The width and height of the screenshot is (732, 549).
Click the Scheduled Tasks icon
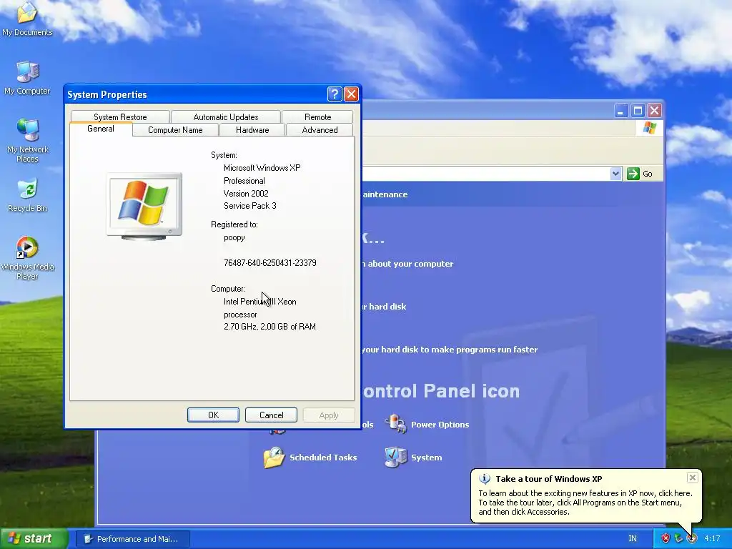274,457
